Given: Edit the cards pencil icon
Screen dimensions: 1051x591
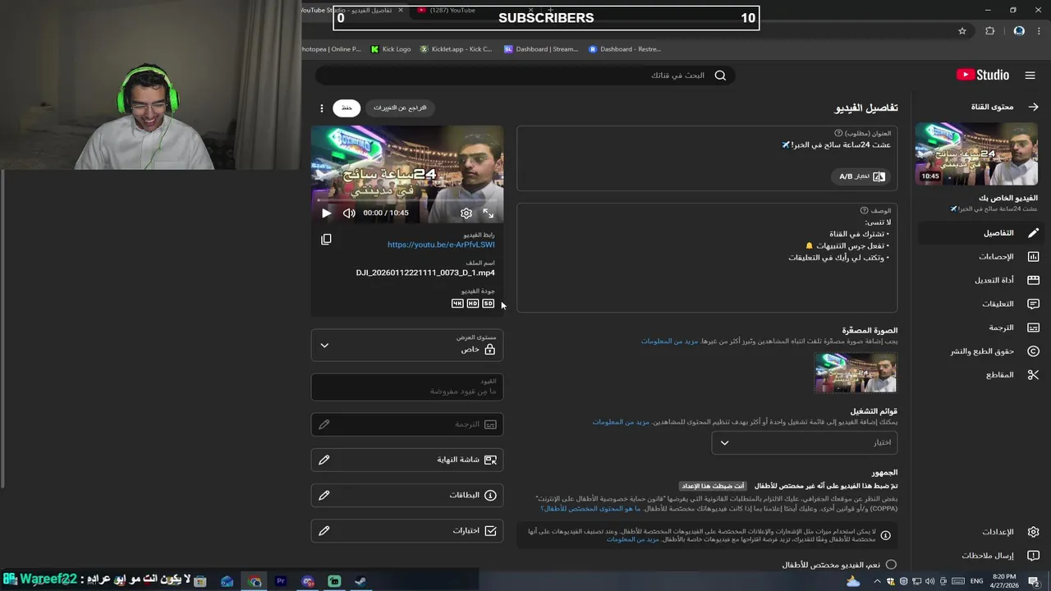Looking at the screenshot, I should click(x=324, y=496).
